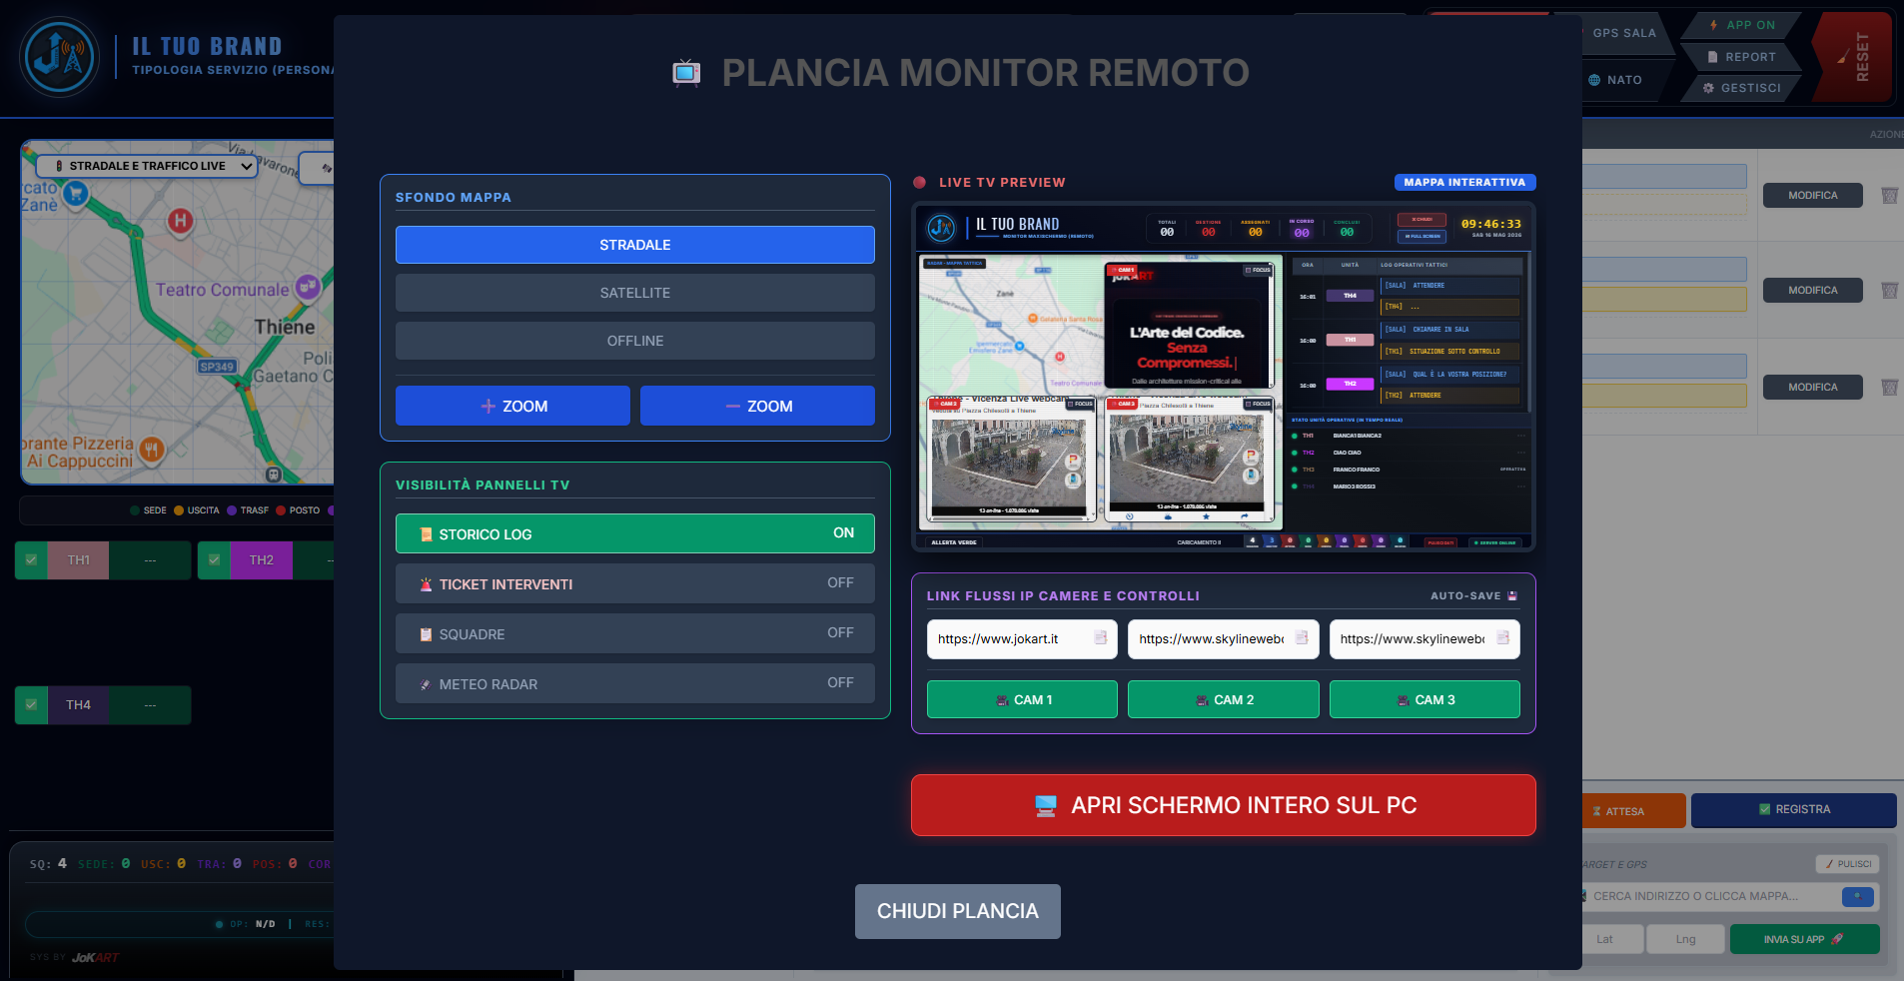Zoom out with minus ZOOM button
The width and height of the screenshot is (1904, 981).
757,406
